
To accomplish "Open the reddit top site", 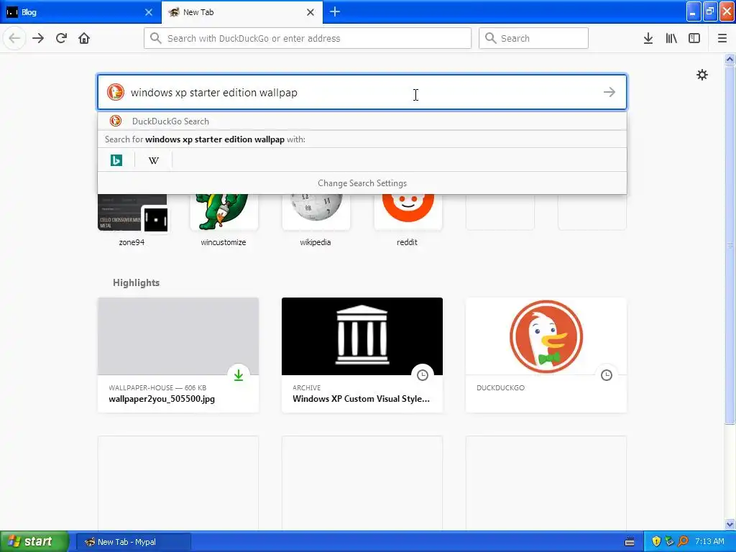I will click(x=408, y=221).
